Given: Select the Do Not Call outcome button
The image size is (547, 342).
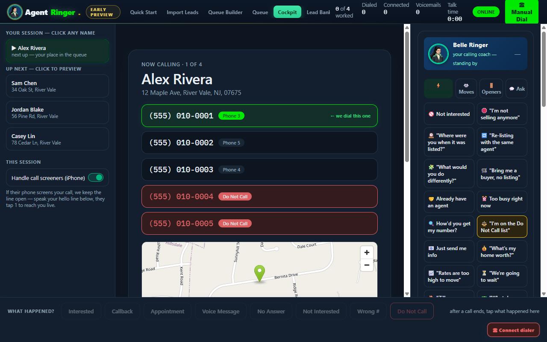Looking at the screenshot, I should click(x=412, y=311).
